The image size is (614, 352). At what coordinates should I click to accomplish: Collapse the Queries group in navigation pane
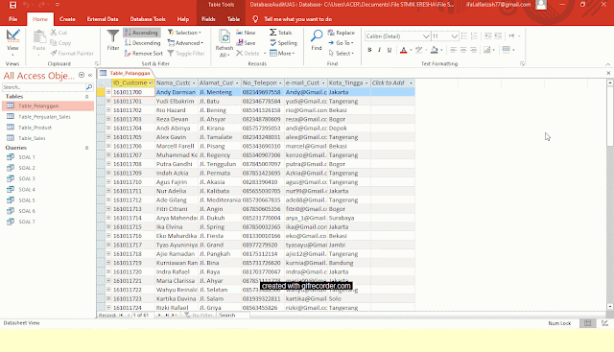(x=86, y=148)
